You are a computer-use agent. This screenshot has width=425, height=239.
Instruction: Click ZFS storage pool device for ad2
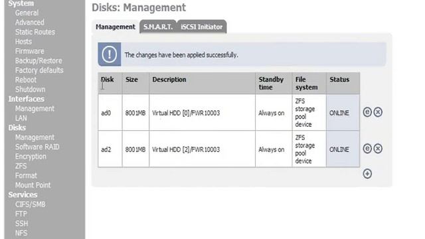tap(305, 149)
